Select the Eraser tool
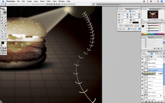Screen dimensions: 165x103 coord(2,26)
